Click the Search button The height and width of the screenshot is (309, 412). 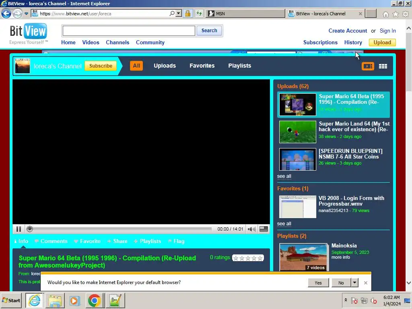tap(209, 31)
